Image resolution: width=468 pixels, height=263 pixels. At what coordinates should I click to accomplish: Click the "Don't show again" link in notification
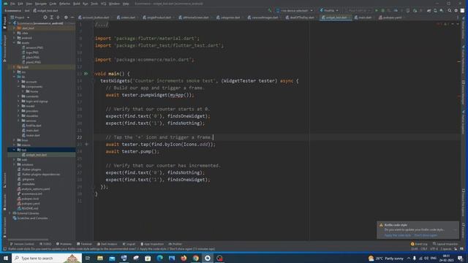426,235
